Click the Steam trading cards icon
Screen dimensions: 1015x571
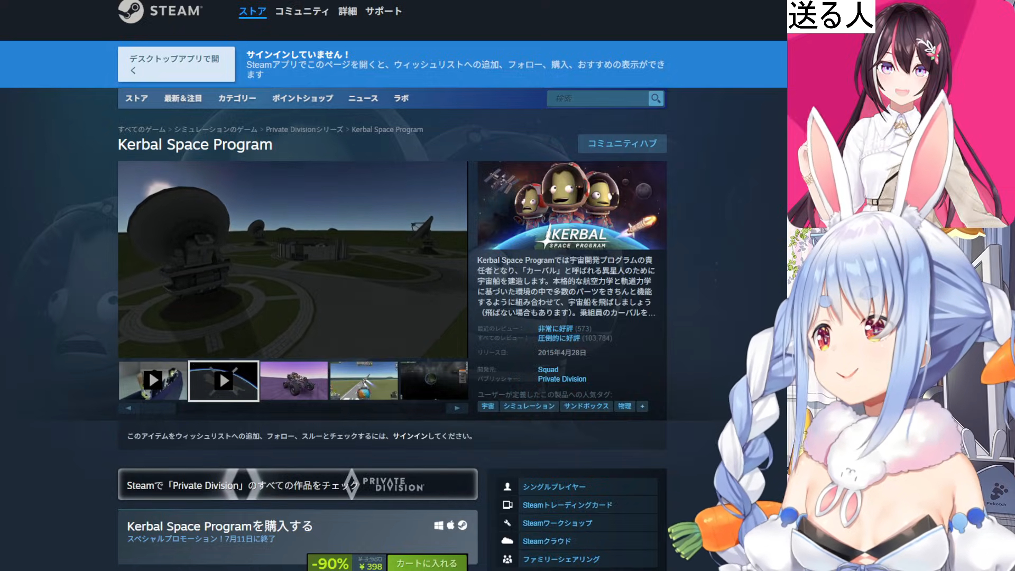[x=508, y=505]
